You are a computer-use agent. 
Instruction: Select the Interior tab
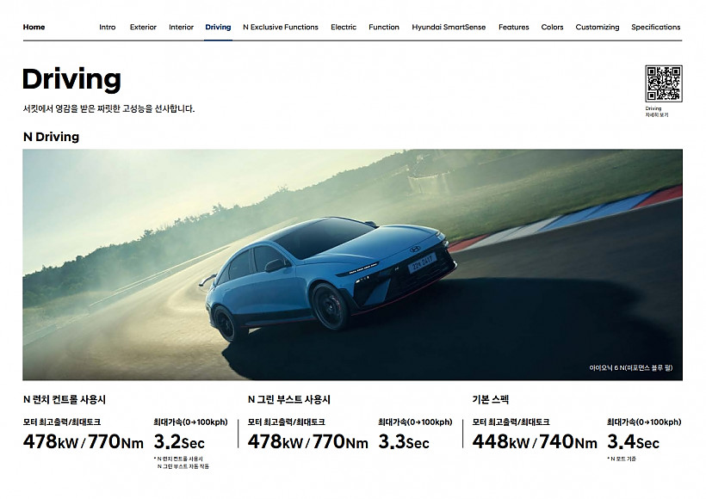[x=181, y=27]
